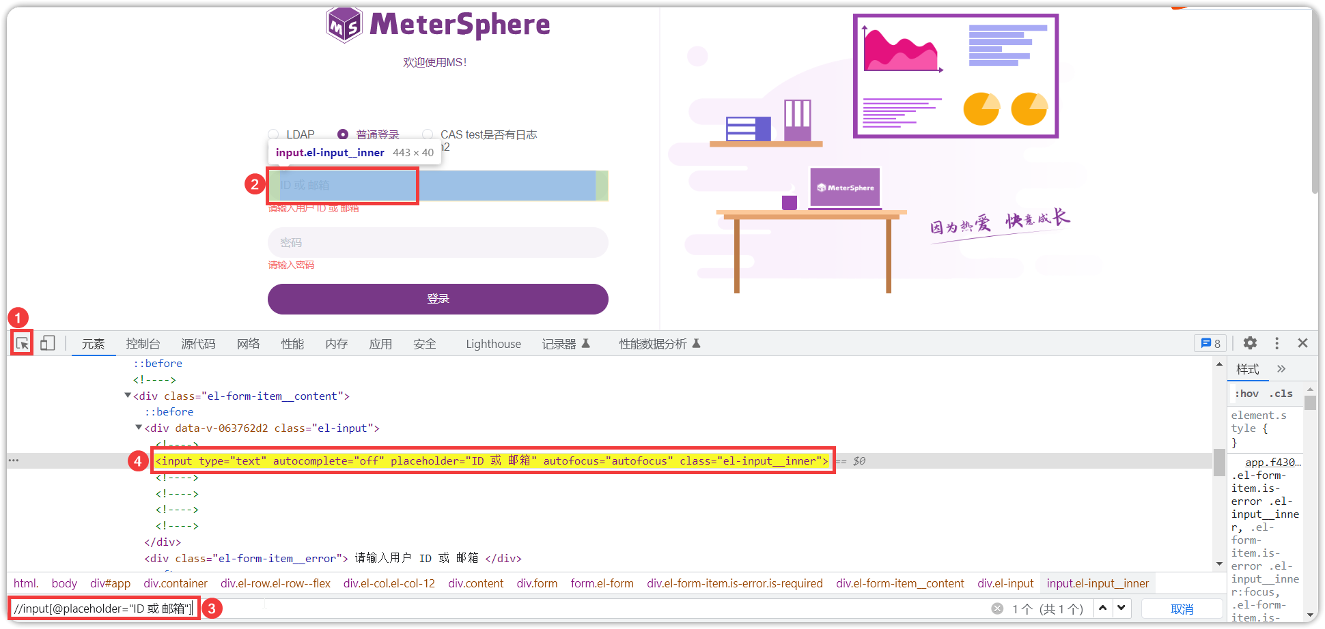Screen dimensions: 1325x629
Task: Close the DevTools panel
Action: point(1302,343)
